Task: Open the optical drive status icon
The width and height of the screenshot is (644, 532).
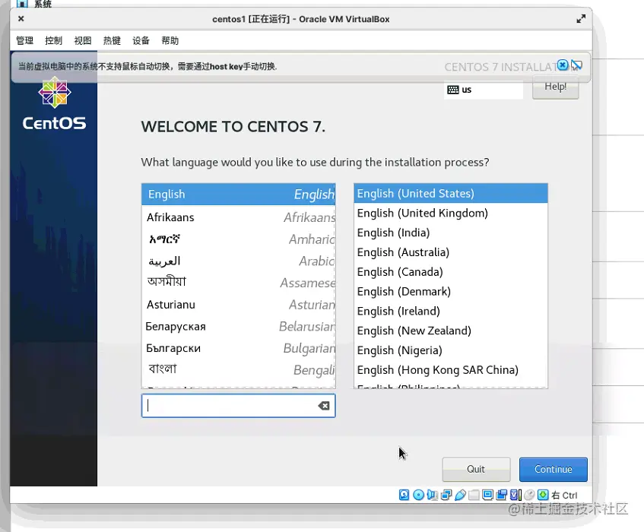Action: coord(418,495)
